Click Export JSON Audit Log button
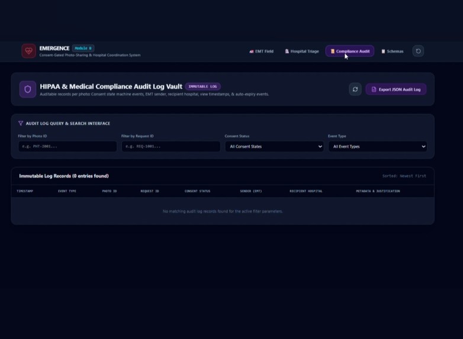 pyautogui.click(x=396, y=89)
